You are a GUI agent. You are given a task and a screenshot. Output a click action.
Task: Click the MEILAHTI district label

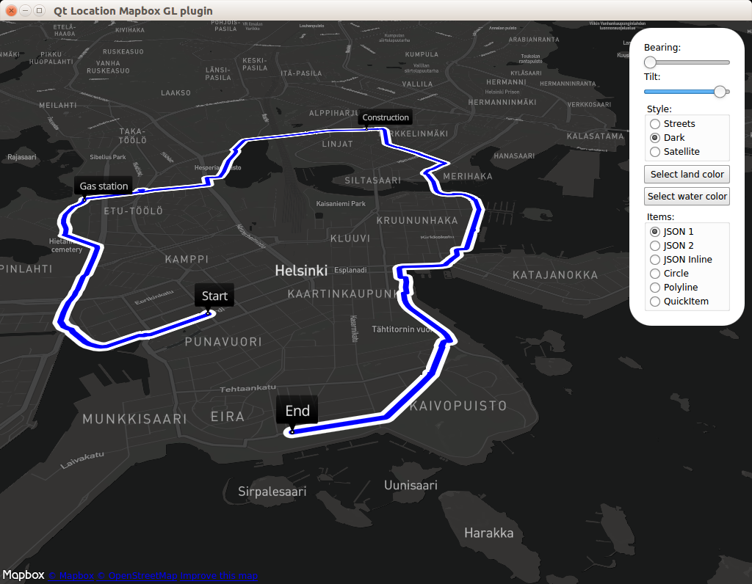58,106
